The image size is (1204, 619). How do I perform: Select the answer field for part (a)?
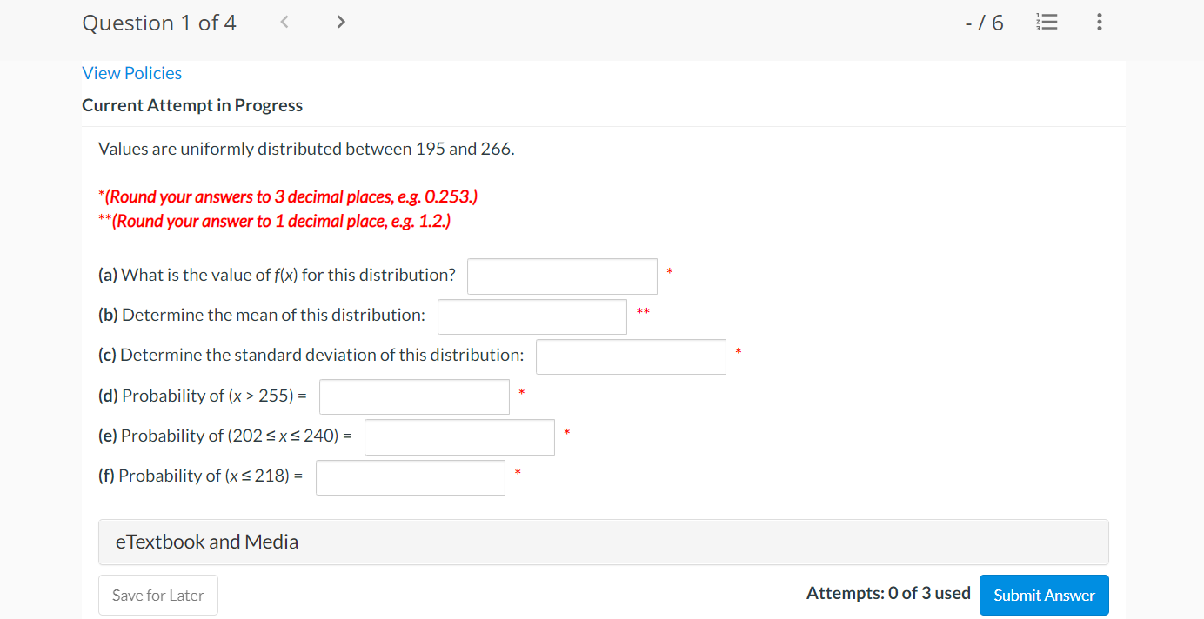pyautogui.click(x=562, y=276)
